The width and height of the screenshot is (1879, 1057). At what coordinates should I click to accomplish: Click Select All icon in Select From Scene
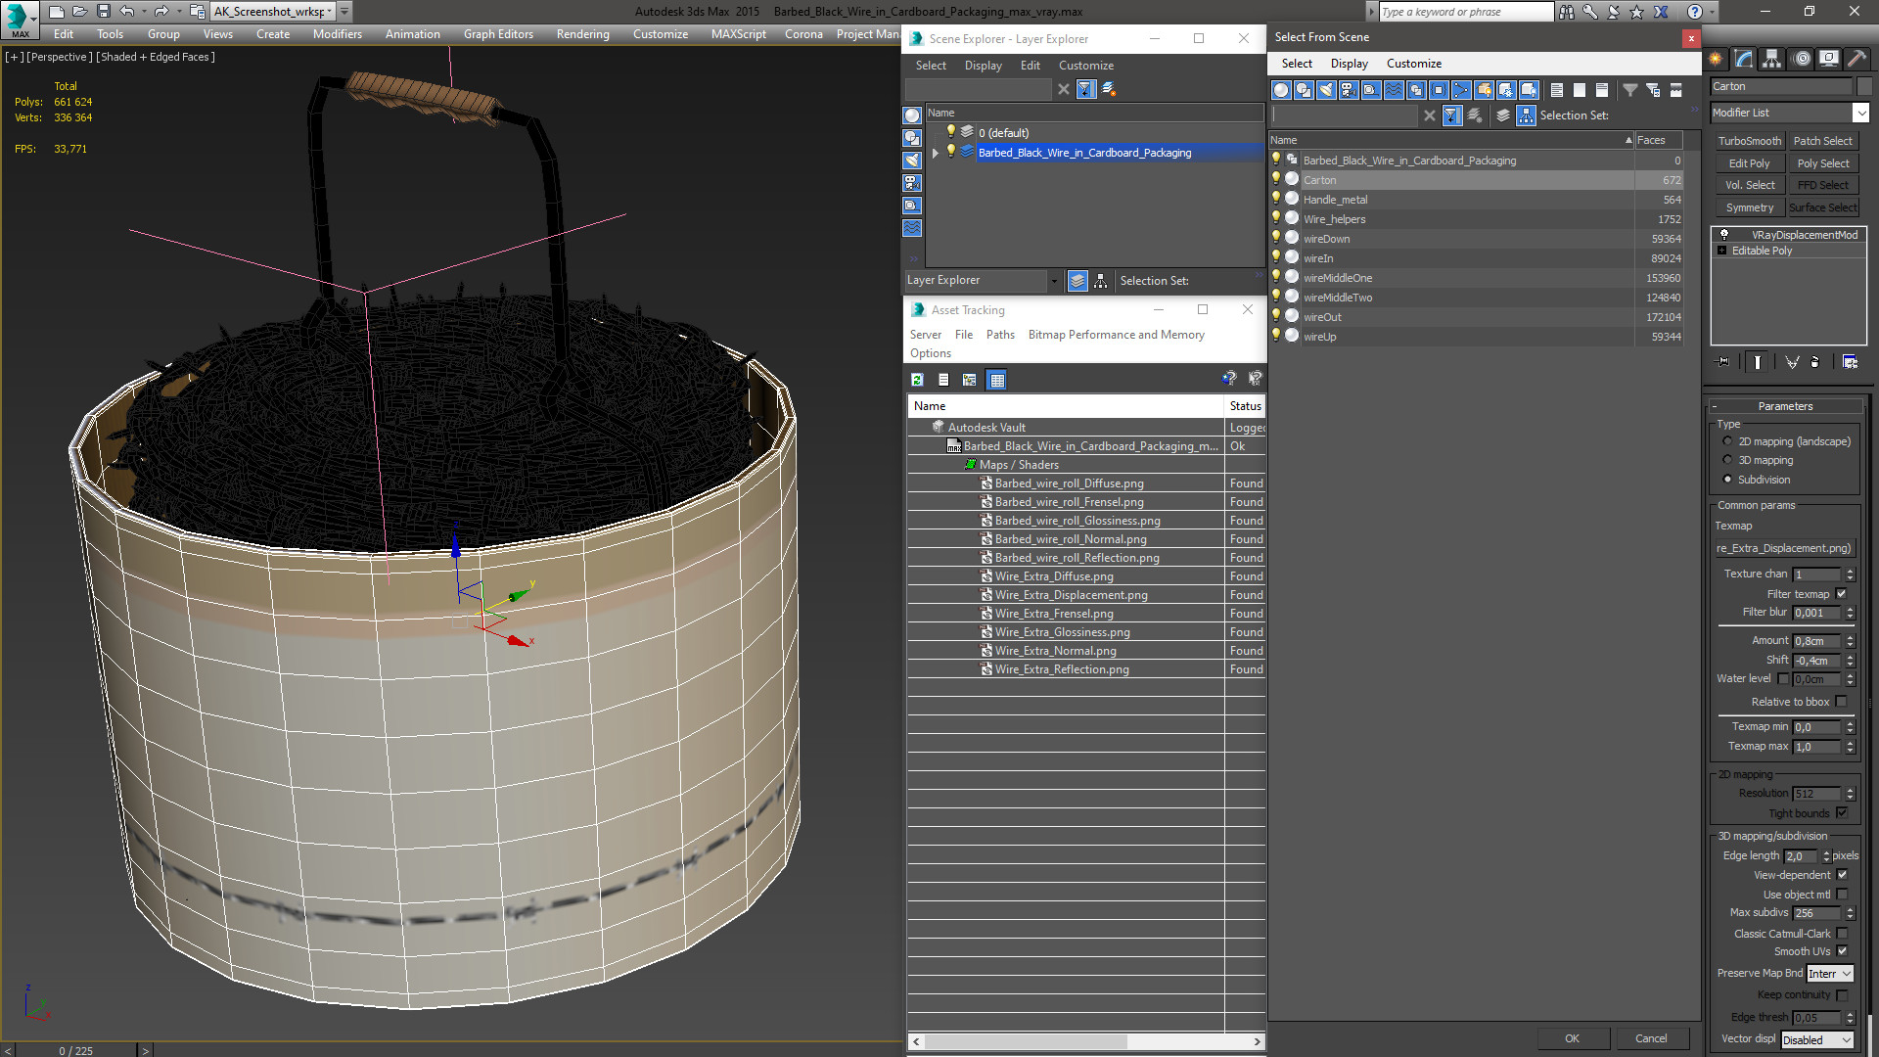[1557, 90]
